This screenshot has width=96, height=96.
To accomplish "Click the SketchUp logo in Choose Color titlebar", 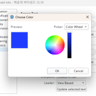I will 12,17.
